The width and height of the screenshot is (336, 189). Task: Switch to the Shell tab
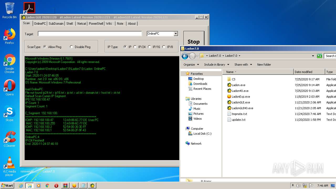pyautogui.click(x=70, y=23)
